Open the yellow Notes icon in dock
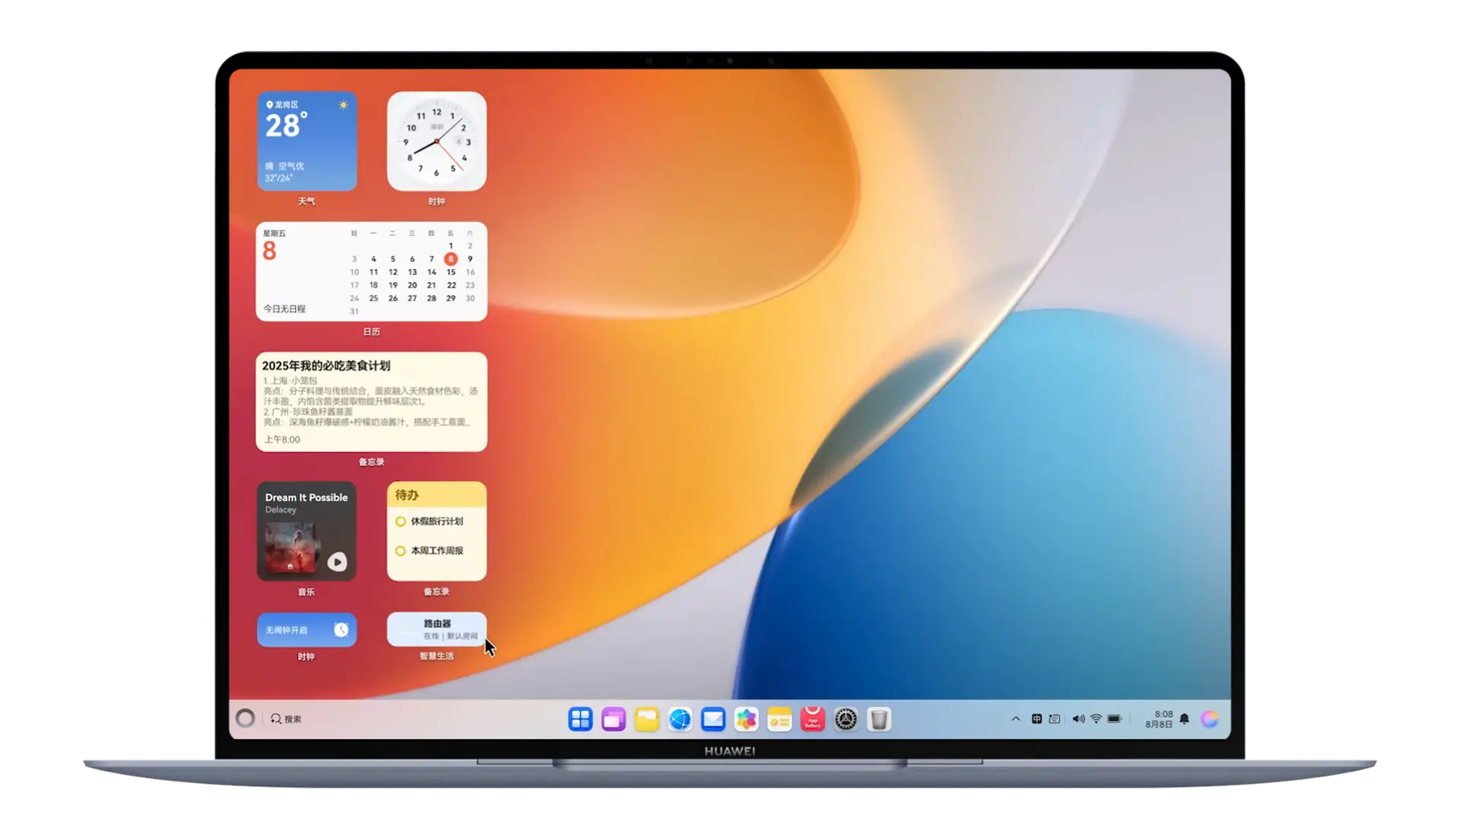1460x821 pixels. (x=779, y=719)
